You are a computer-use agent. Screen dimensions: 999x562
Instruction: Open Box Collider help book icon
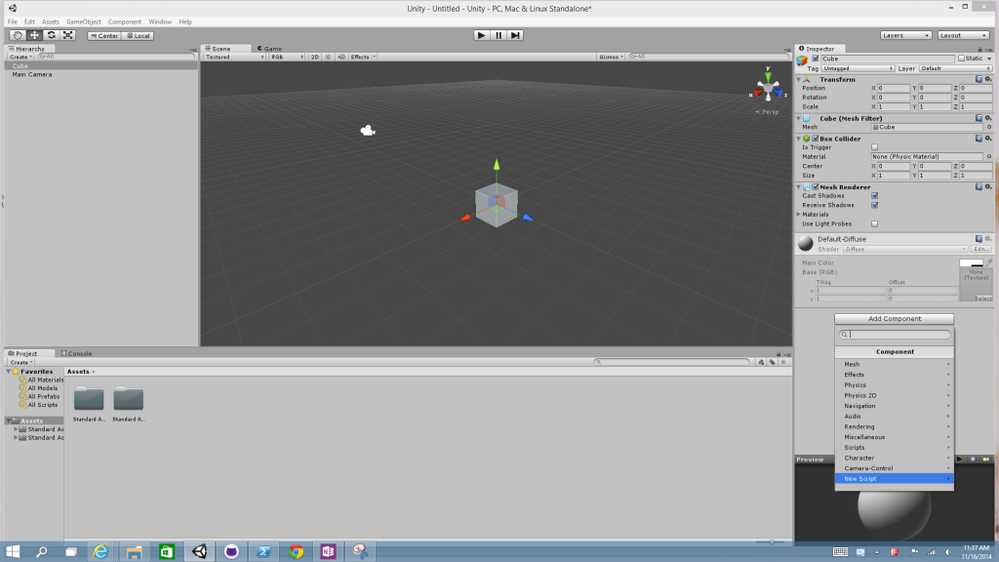[979, 139]
